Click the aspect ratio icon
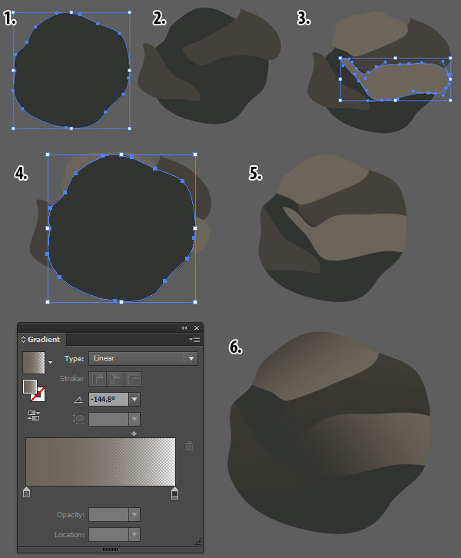The height and width of the screenshot is (558, 461). click(78, 419)
